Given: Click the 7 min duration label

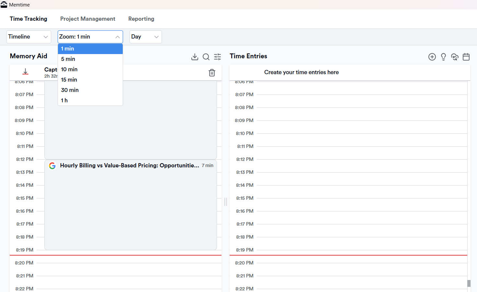Looking at the screenshot, I should pos(208,165).
